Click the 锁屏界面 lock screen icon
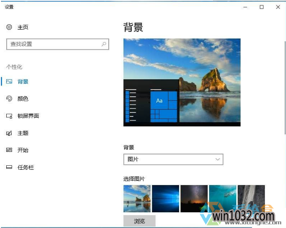 click(x=9, y=116)
